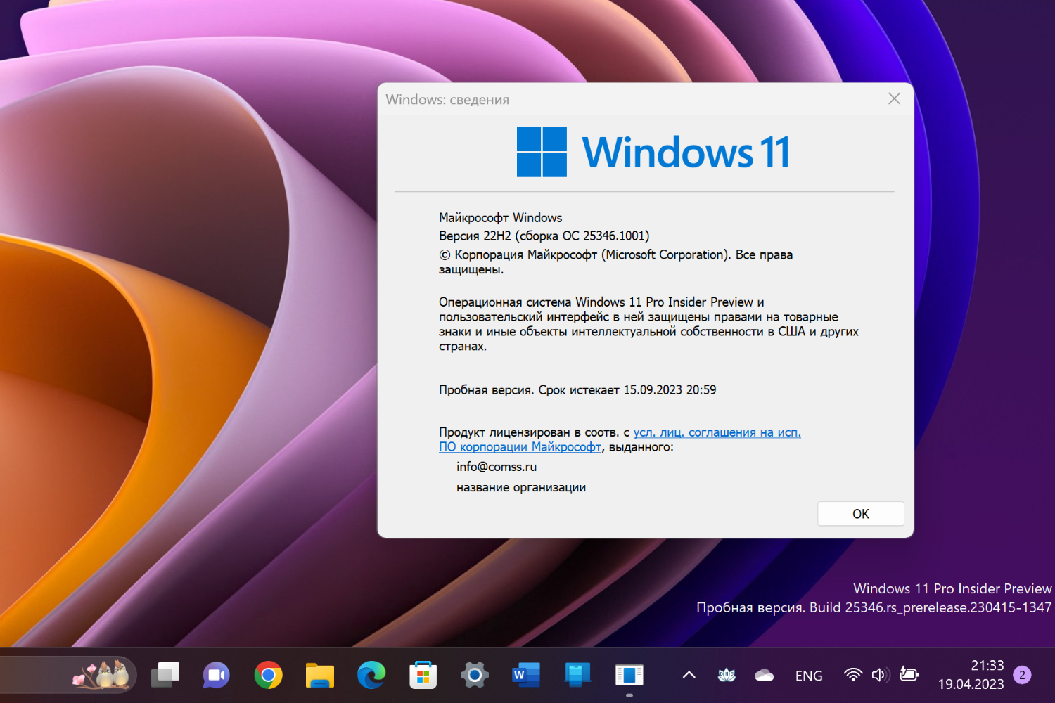The width and height of the screenshot is (1055, 703).
Task: Open Windows Settings
Action: [474, 675]
